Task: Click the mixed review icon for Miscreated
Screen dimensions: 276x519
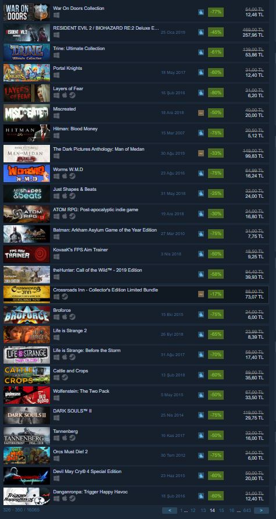Action: [x=201, y=113]
